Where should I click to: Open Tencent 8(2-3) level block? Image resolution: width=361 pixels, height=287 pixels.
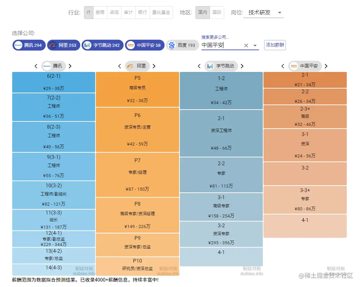pyautogui.click(x=54, y=137)
